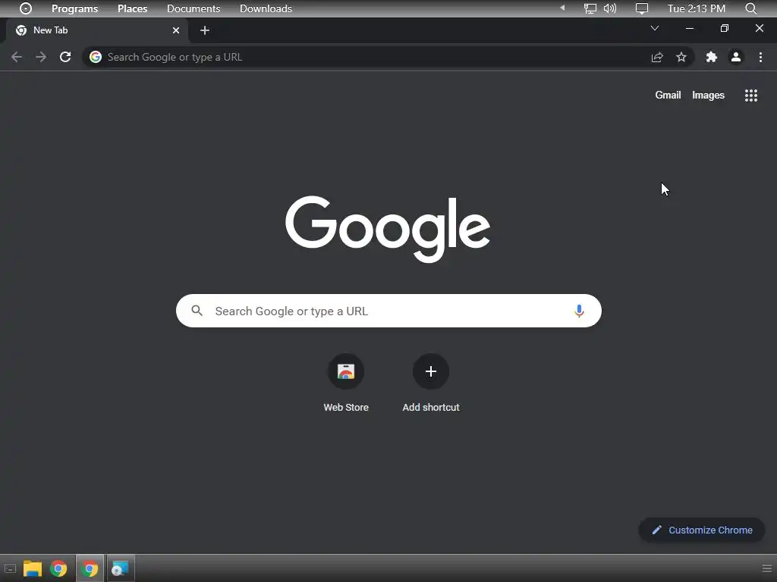Click the browser back arrow
Image resolution: width=777 pixels, height=582 pixels.
pos(17,57)
